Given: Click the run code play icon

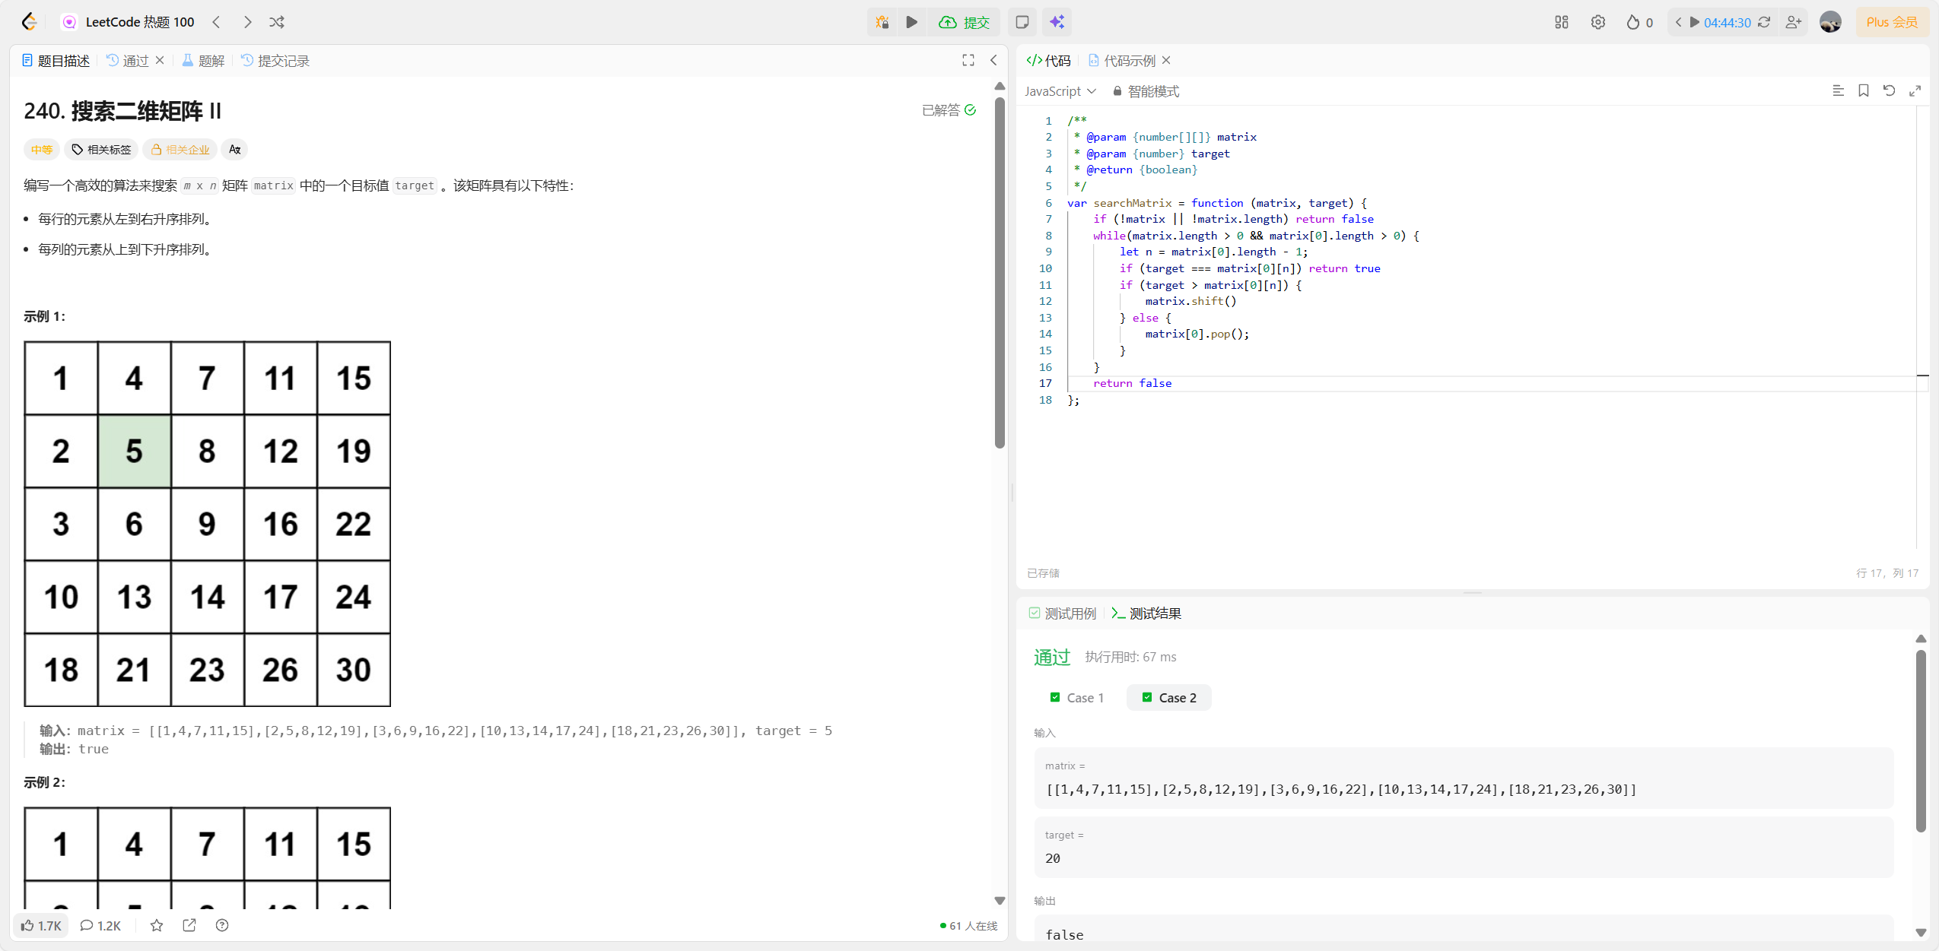Looking at the screenshot, I should 911,22.
